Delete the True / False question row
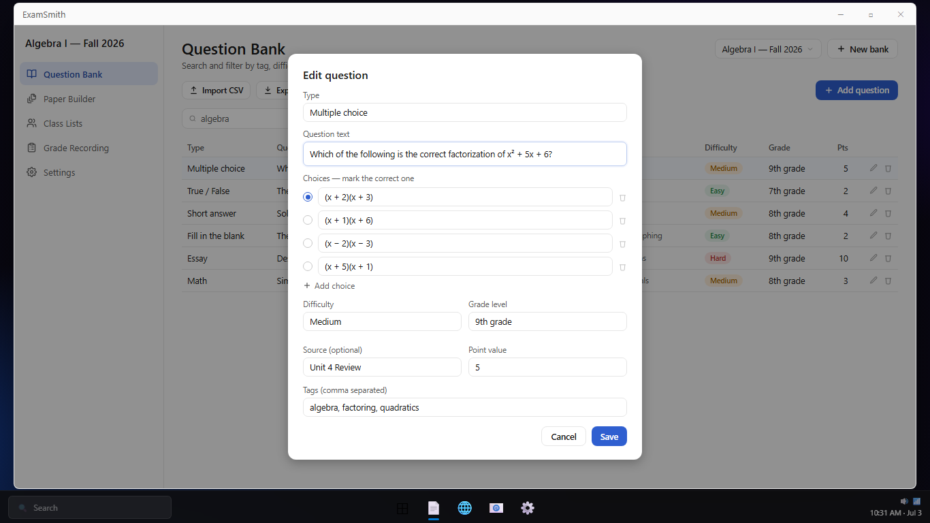 point(888,191)
